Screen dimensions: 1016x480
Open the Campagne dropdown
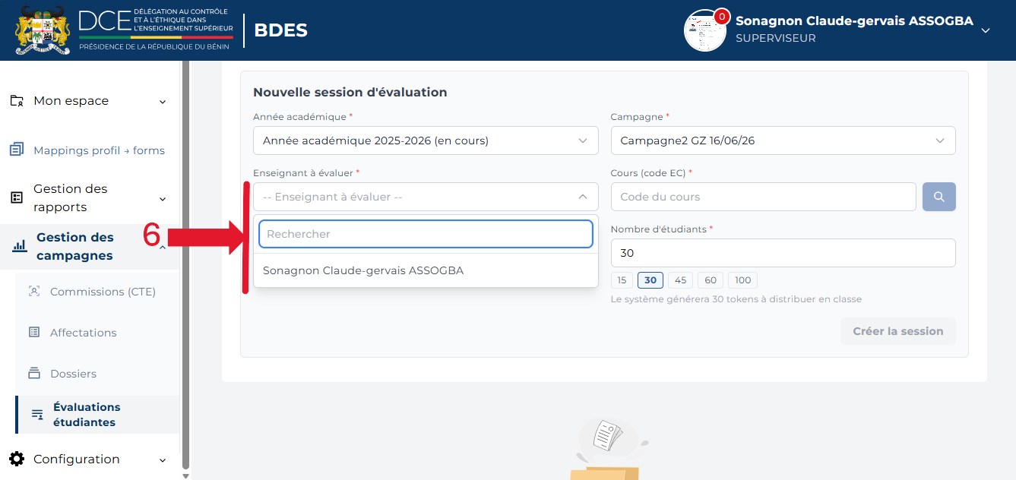[783, 141]
